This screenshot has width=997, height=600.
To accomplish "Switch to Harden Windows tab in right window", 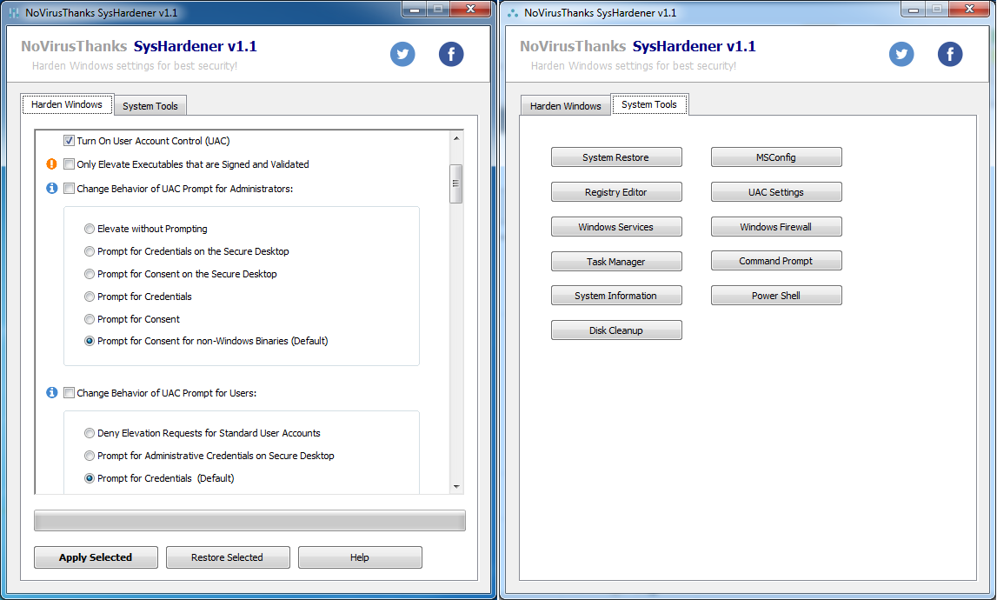I will coord(565,106).
